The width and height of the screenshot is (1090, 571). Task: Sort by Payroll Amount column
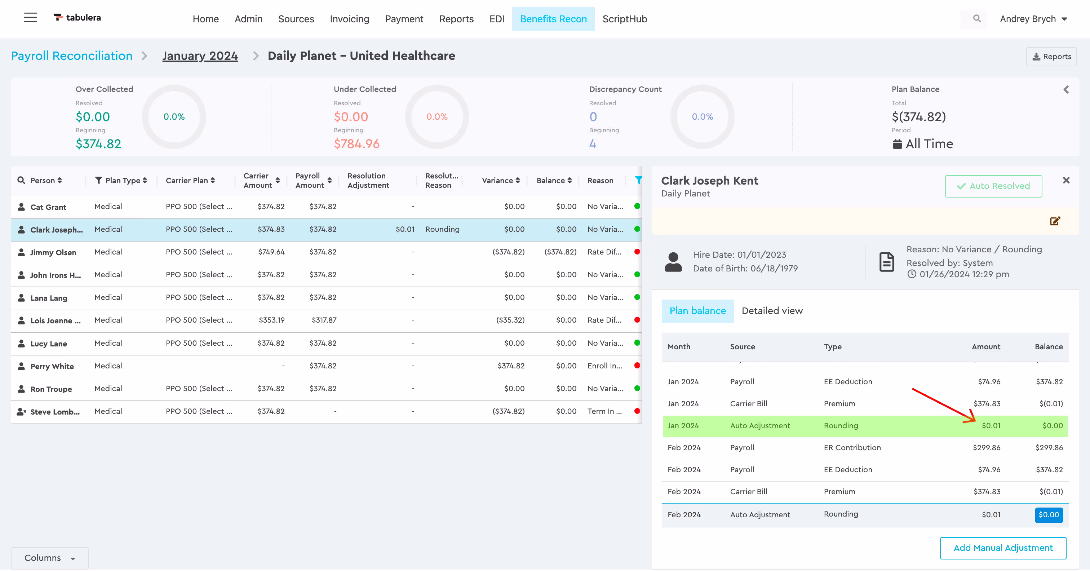[x=329, y=180]
